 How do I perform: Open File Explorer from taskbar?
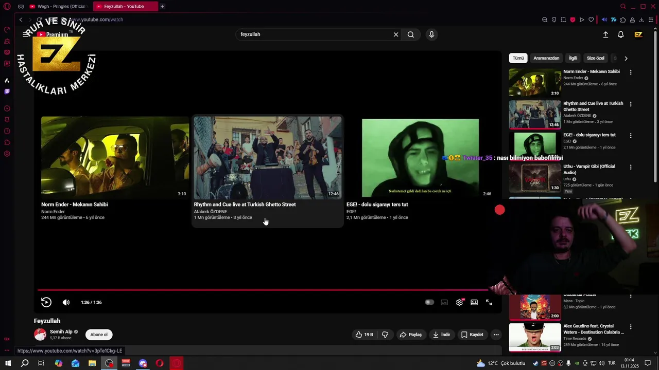pos(92,363)
